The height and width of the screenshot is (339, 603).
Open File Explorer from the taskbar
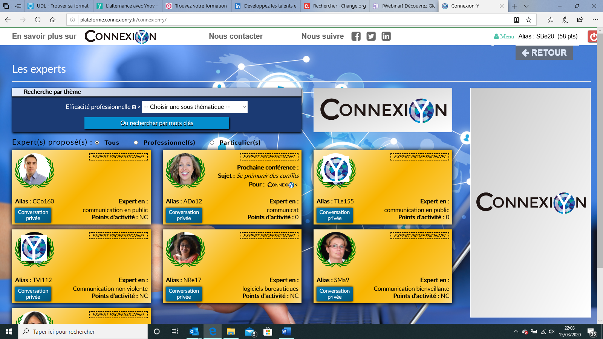231,331
